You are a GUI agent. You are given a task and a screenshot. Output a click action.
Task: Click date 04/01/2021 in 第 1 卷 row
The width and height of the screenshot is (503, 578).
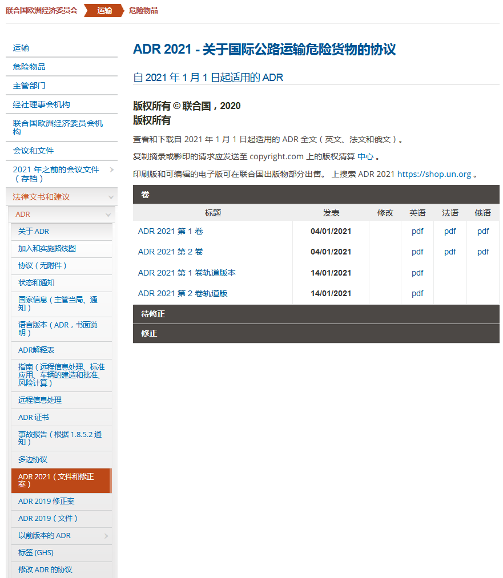tap(331, 231)
